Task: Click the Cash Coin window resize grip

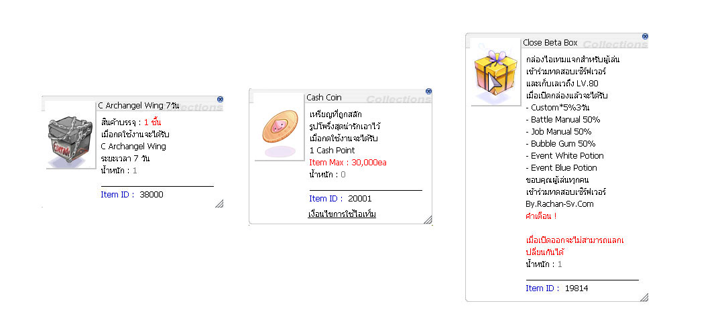Action: pos(427,219)
